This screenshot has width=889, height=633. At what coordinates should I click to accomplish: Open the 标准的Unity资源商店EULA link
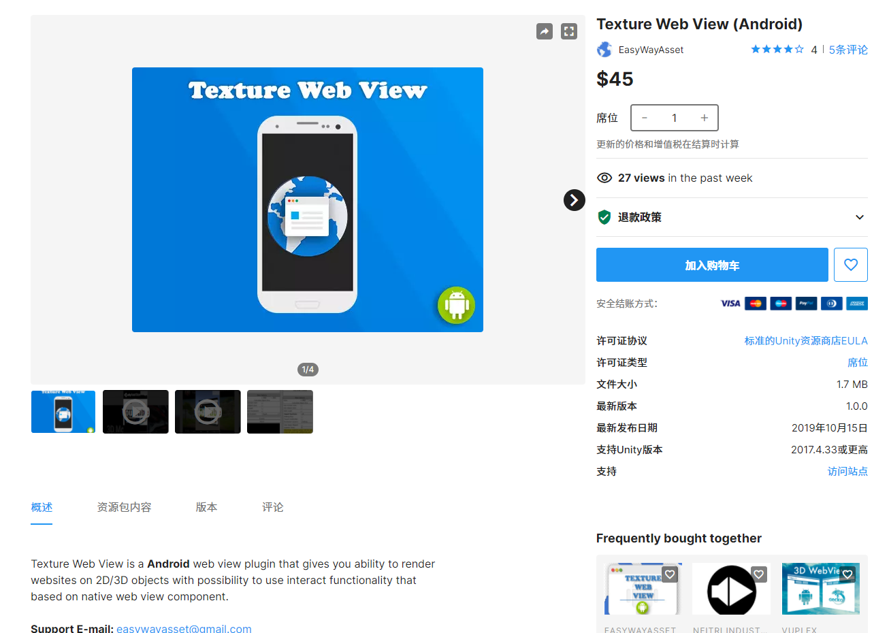click(806, 341)
